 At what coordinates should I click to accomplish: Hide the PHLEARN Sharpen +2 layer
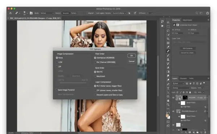click(173, 111)
